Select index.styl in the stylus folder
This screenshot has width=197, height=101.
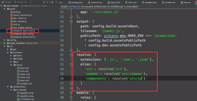(x=25, y=74)
